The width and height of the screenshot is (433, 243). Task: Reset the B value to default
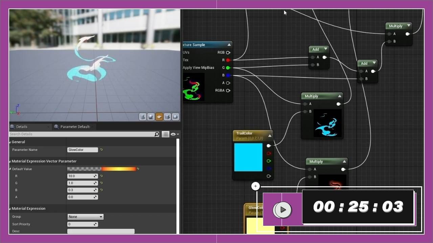click(101, 190)
